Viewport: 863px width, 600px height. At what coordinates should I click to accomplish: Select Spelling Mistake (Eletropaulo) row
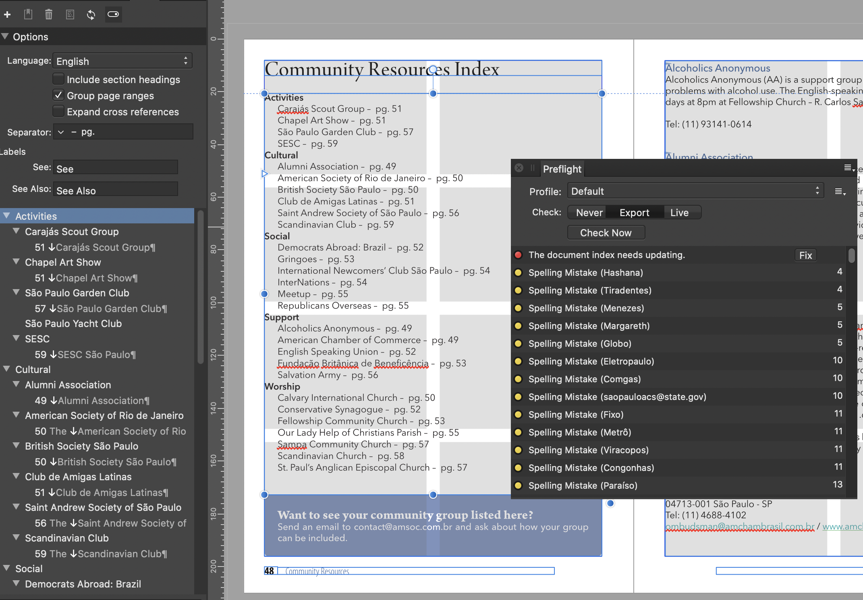(x=678, y=361)
